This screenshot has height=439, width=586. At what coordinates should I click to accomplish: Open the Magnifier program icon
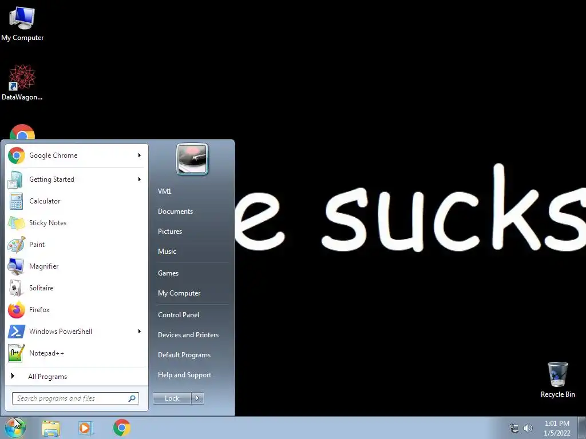pos(16,266)
